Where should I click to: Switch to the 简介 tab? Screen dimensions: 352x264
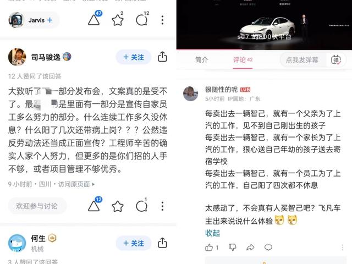[201, 60]
